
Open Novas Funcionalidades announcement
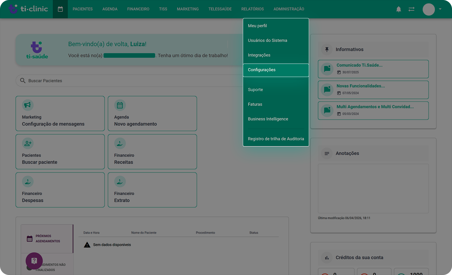tap(373, 90)
